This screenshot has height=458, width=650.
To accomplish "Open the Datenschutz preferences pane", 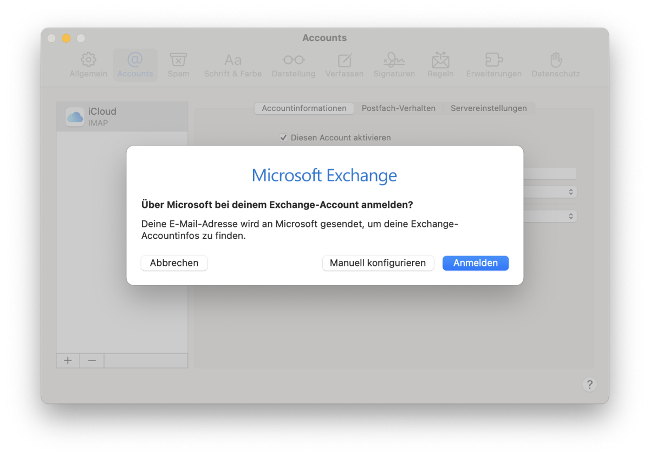I will click(x=556, y=65).
